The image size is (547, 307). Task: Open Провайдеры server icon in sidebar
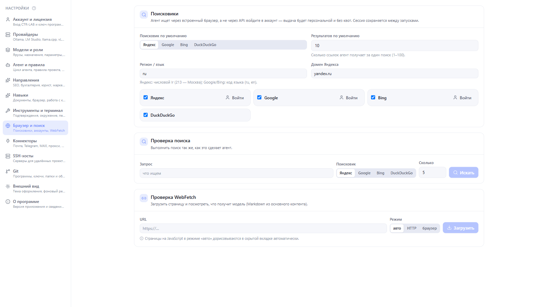pos(8,34)
